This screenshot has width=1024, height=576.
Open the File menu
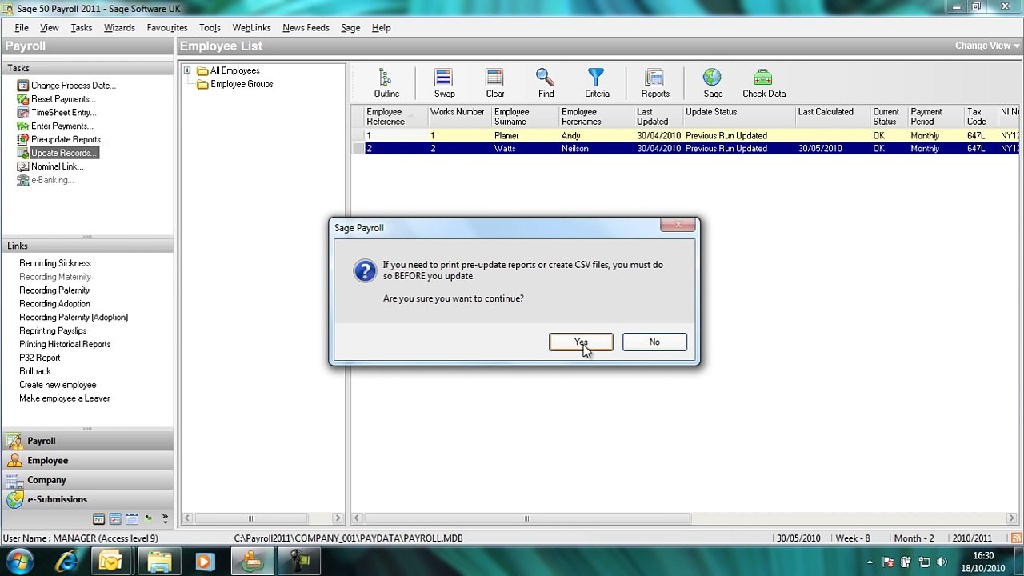22,27
